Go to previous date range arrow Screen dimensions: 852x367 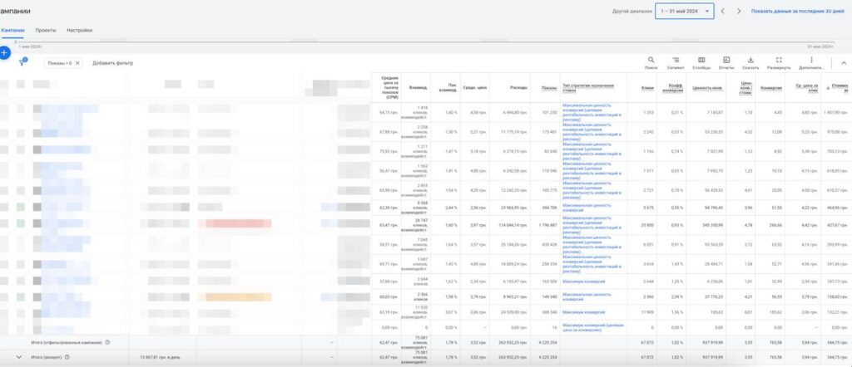point(723,11)
